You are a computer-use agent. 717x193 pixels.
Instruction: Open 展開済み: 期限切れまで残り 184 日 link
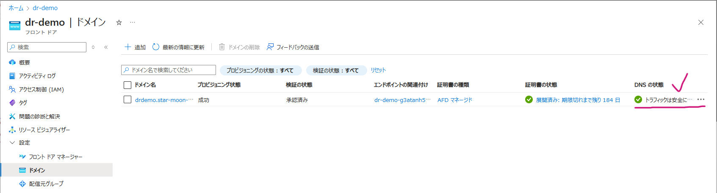pyautogui.click(x=578, y=100)
